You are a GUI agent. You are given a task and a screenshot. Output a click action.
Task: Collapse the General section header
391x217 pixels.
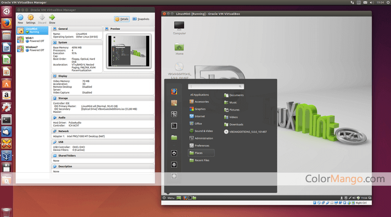tap(77, 29)
